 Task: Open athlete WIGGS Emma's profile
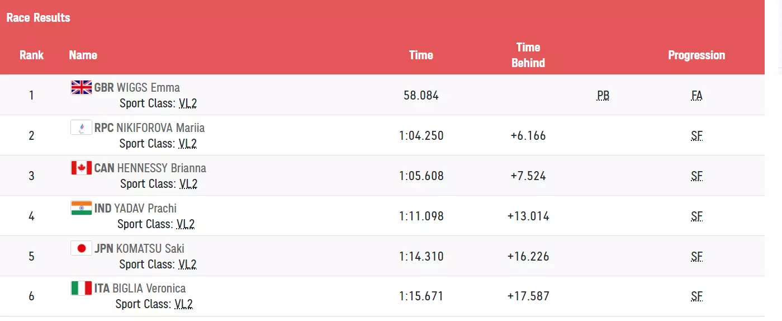point(148,88)
